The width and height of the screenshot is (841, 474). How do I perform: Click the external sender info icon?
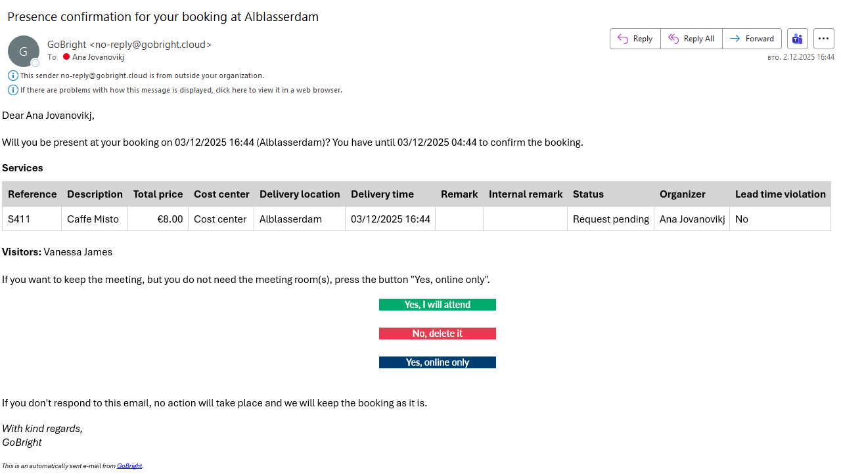[x=13, y=75]
